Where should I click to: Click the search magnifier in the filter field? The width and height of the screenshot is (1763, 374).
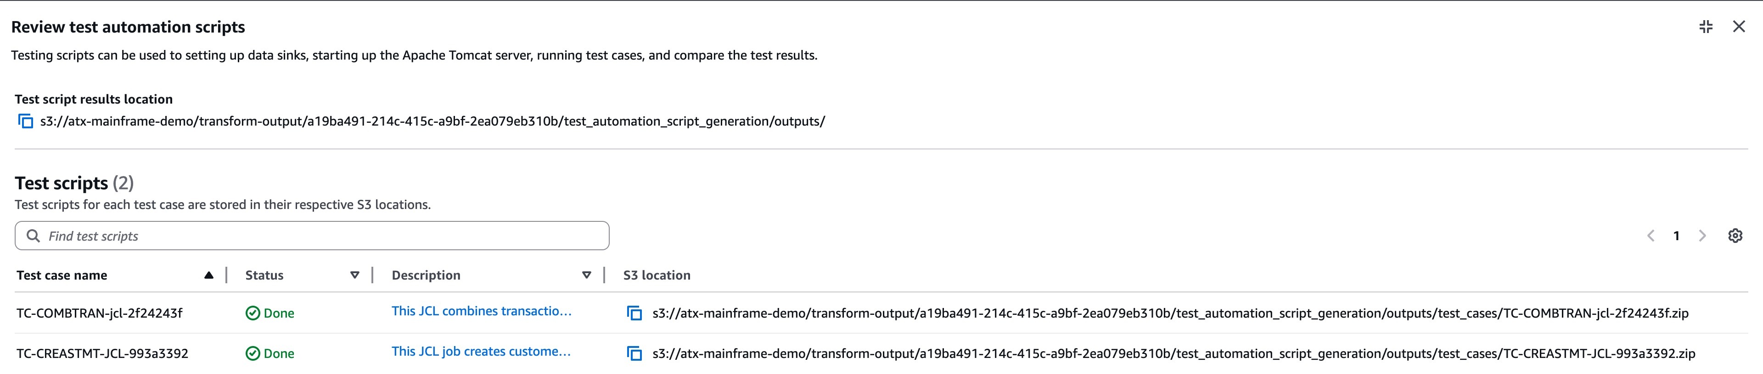34,235
